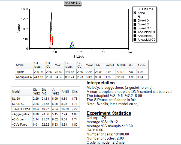The width and height of the screenshot is (181, 145).
Task: Select the Aneuploid A row in cycle table
Action: coord(23,77)
